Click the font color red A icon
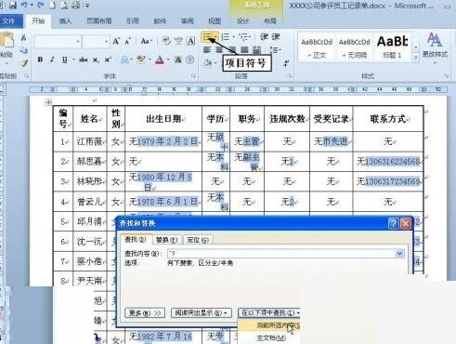456x344 pixels. (x=160, y=60)
